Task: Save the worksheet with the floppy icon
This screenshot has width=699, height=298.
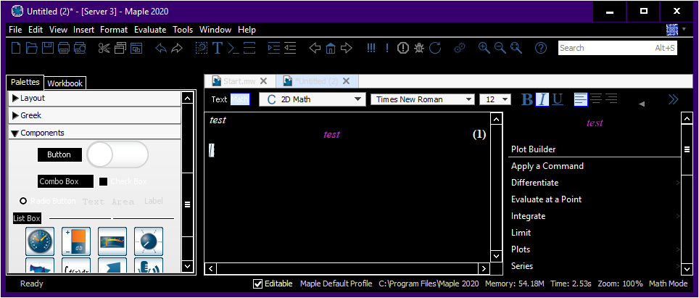Action: point(48,48)
